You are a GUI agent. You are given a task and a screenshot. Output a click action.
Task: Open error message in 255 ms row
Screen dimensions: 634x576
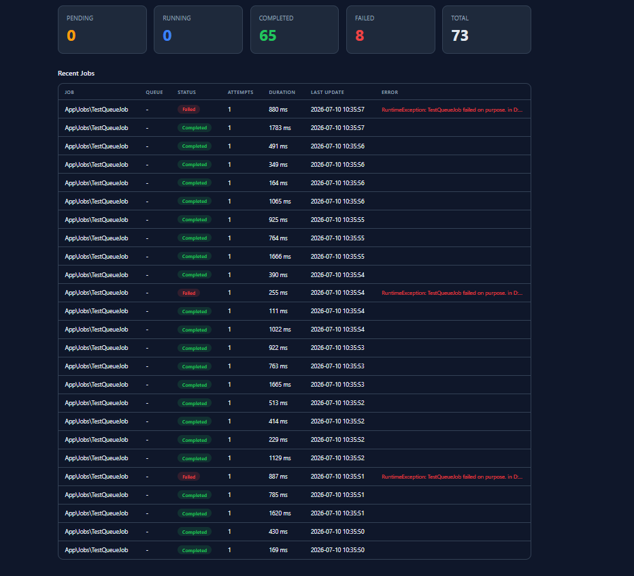[452, 293]
